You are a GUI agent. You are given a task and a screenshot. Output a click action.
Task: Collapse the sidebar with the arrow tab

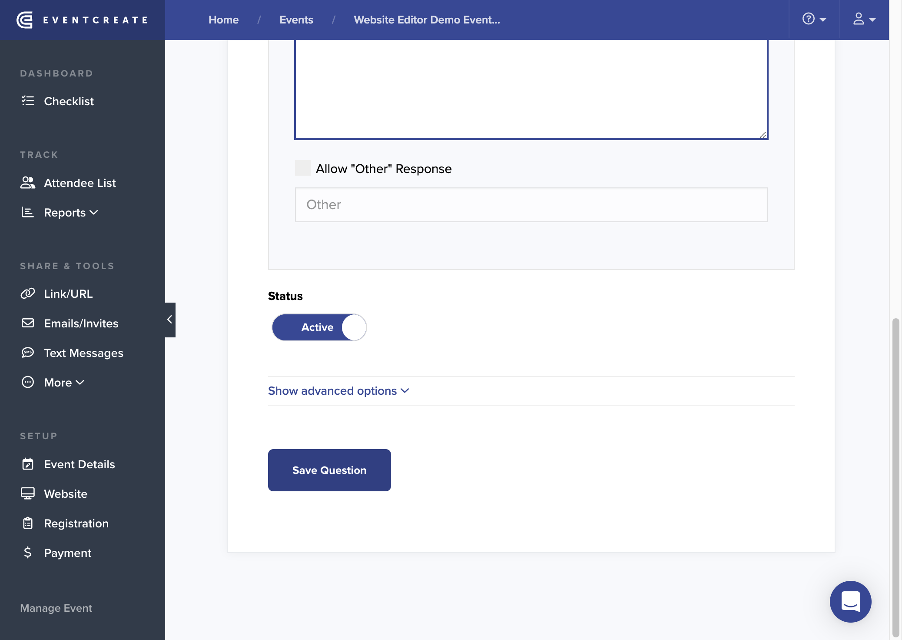click(170, 320)
